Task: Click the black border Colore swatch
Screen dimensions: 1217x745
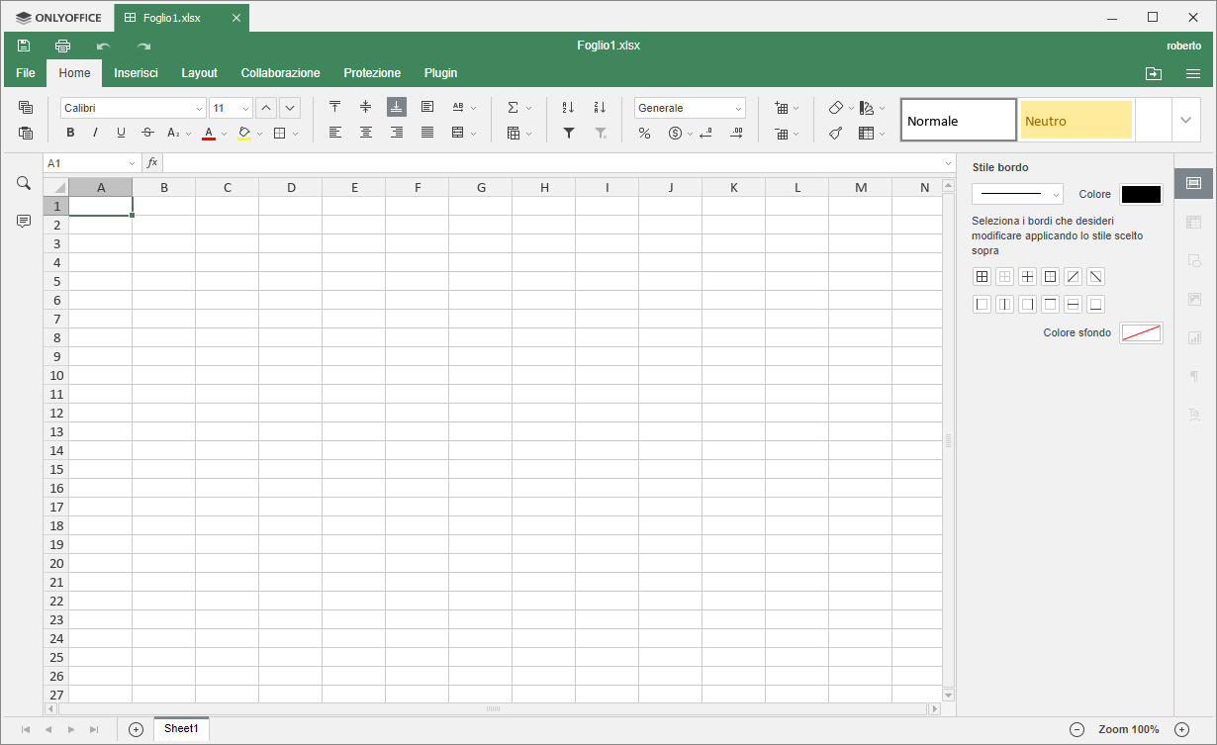Action: [1141, 195]
